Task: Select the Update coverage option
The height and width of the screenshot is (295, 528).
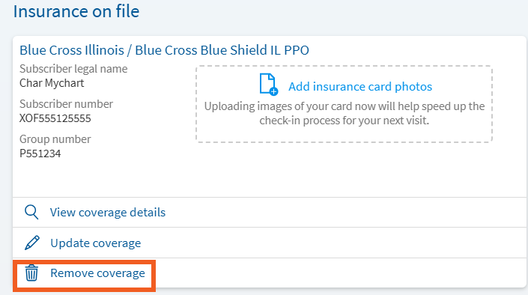Action: [96, 243]
